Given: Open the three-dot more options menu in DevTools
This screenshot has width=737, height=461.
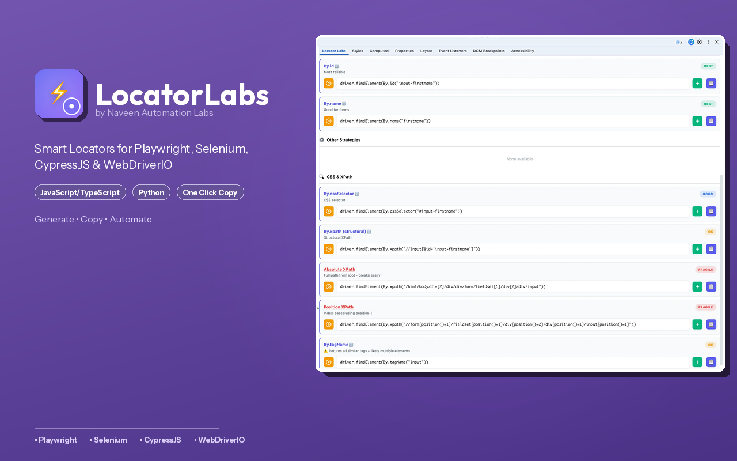Looking at the screenshot, I should click(x=708, y=42).
